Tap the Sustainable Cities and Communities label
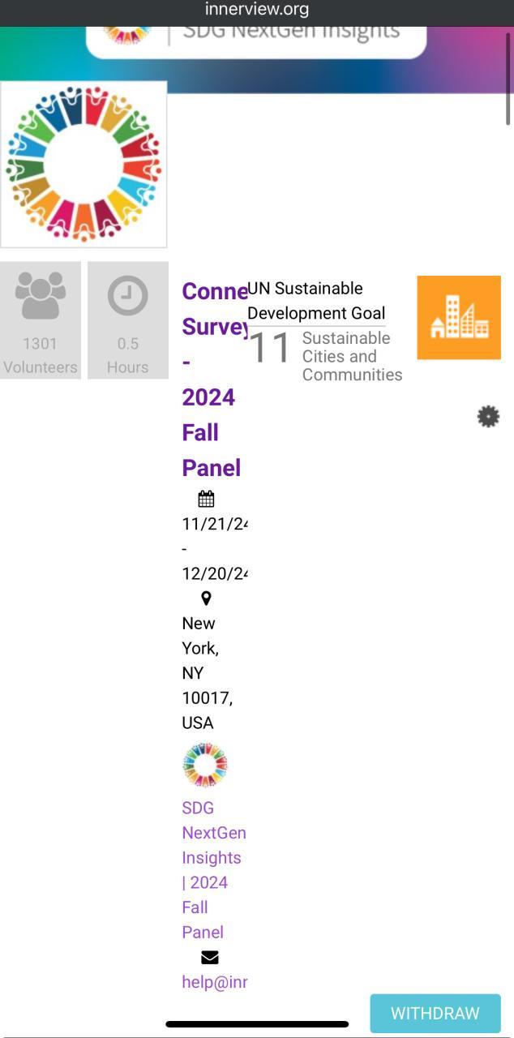Viewport: 514px width, 1038px height. (x=351, y=356)
